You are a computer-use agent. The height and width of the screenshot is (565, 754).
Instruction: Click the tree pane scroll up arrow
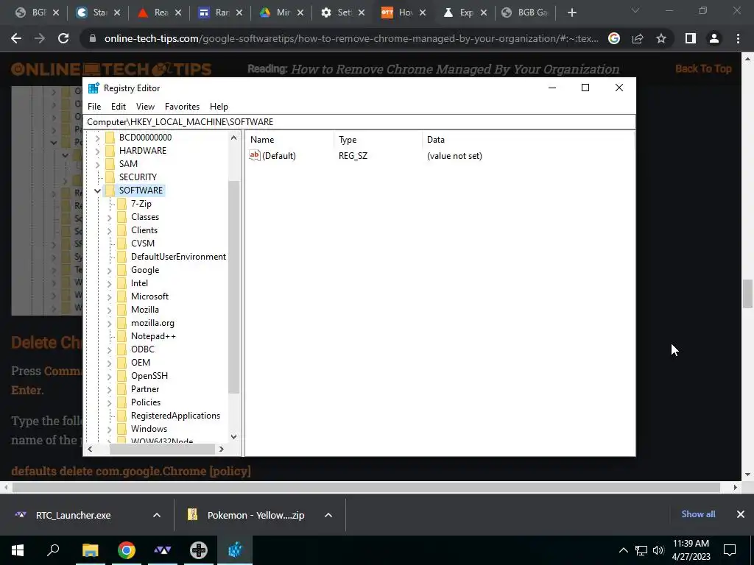[x=233, y=138]
